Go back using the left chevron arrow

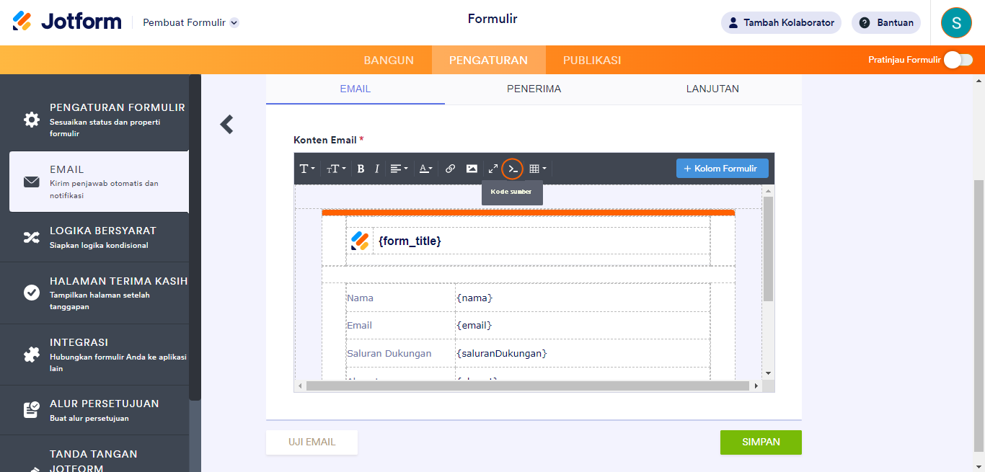coord(227,125)
